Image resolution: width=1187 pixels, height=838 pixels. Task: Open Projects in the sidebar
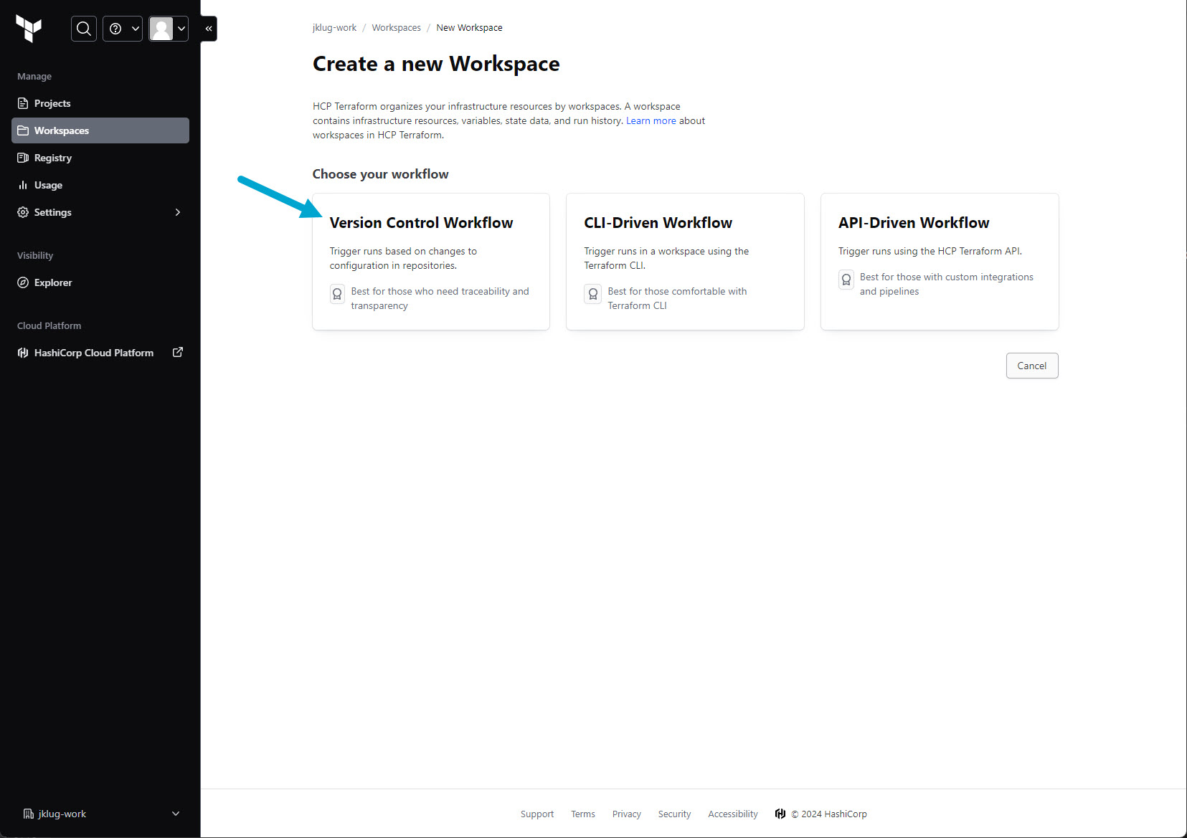coord(52,103)
